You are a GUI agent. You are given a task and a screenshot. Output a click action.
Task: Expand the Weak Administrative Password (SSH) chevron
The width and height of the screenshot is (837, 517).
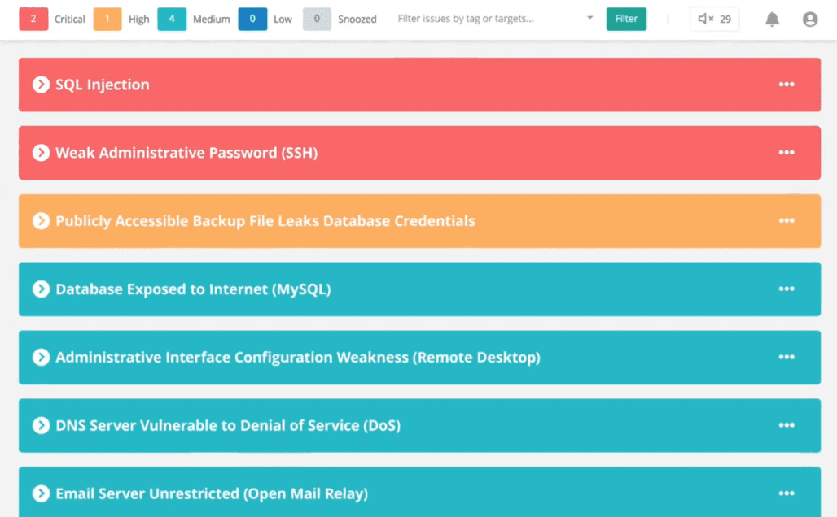(x=41, y=153)
